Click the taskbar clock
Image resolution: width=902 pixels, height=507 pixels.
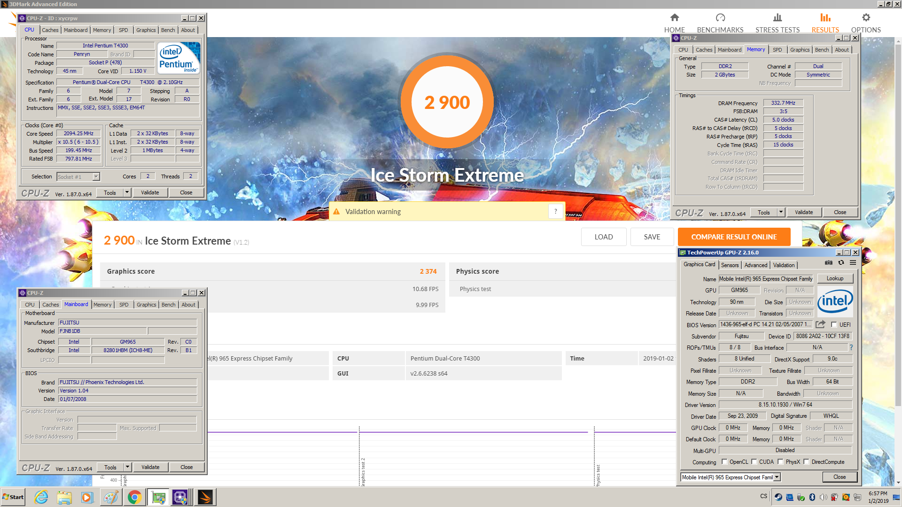878,497
